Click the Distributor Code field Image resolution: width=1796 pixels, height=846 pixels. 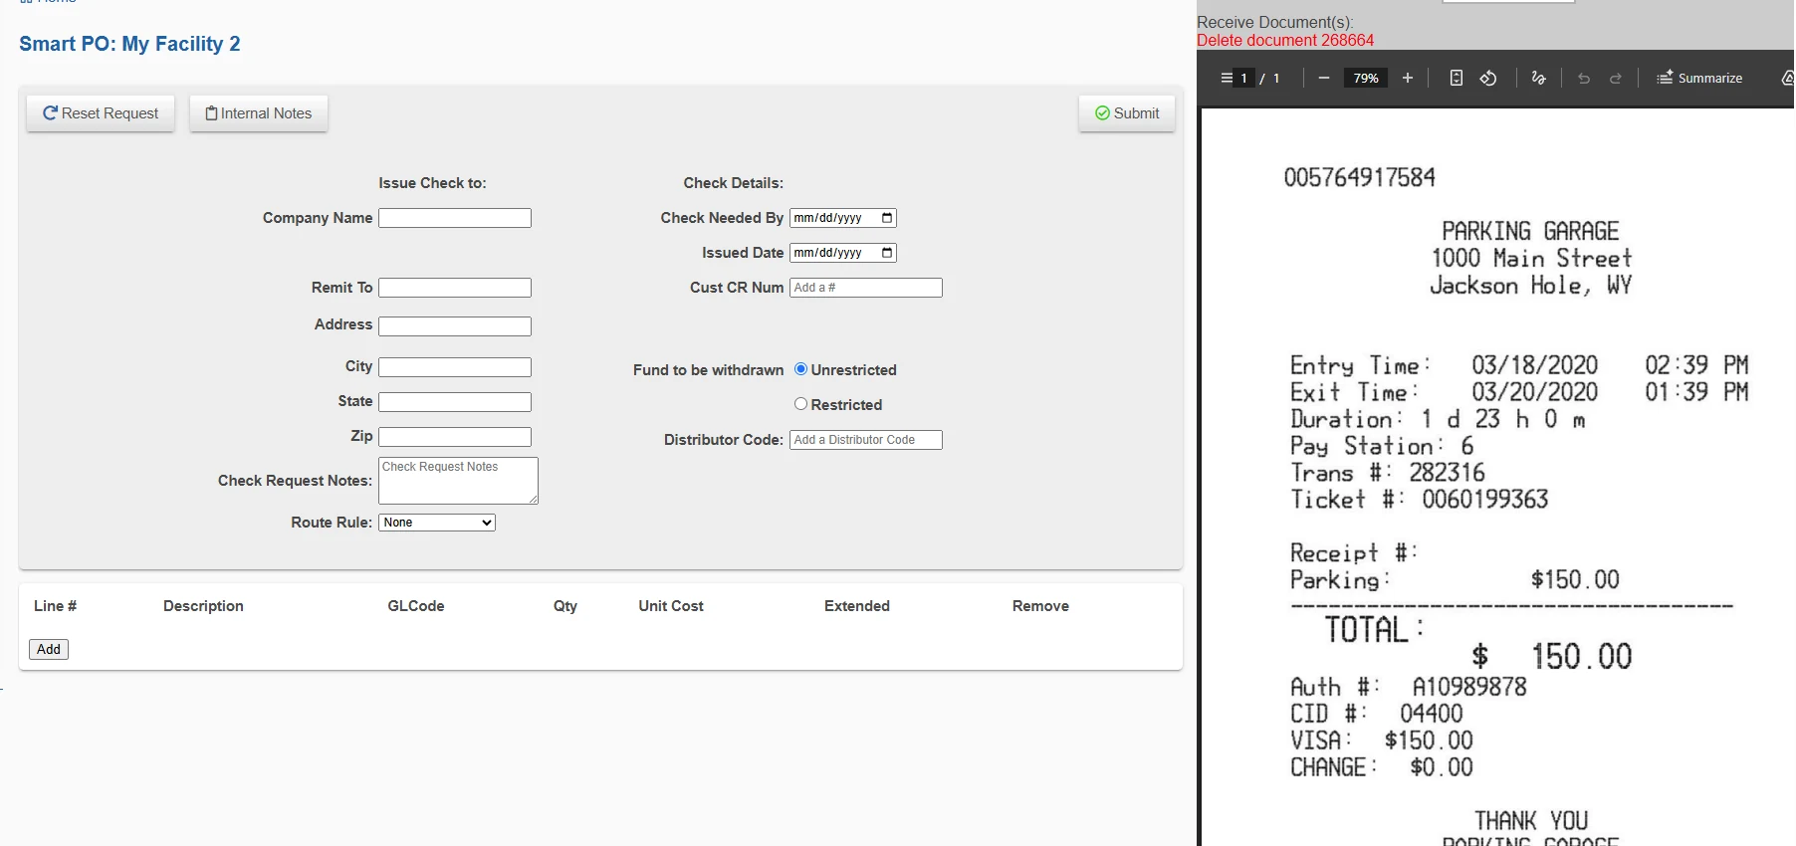(x=866, y=440)
